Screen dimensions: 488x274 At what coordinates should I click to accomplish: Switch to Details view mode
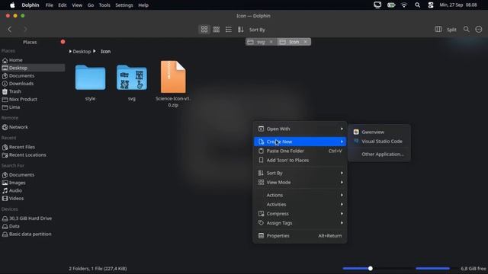[x=229, y=30]
